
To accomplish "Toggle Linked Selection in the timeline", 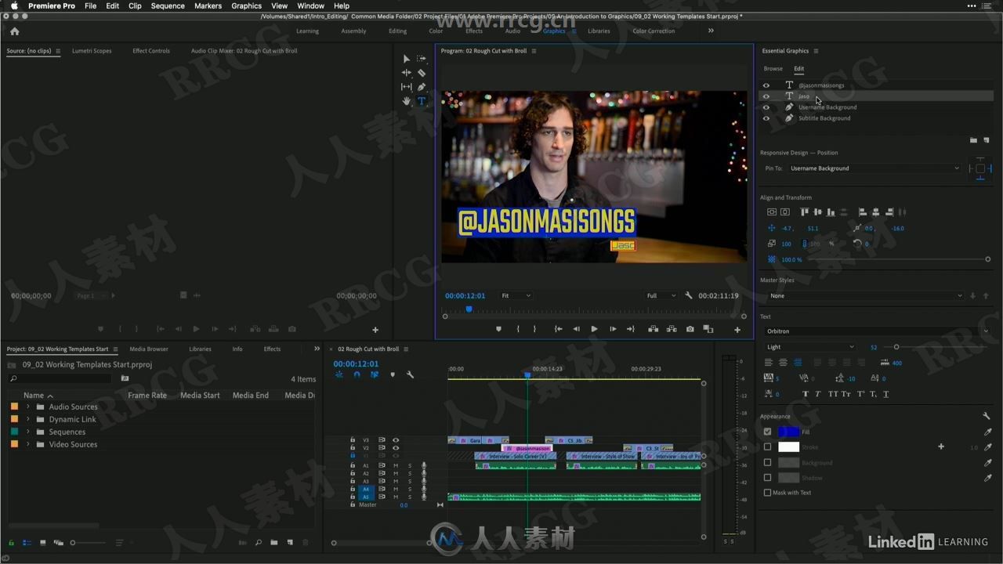I will click(374, 374).
